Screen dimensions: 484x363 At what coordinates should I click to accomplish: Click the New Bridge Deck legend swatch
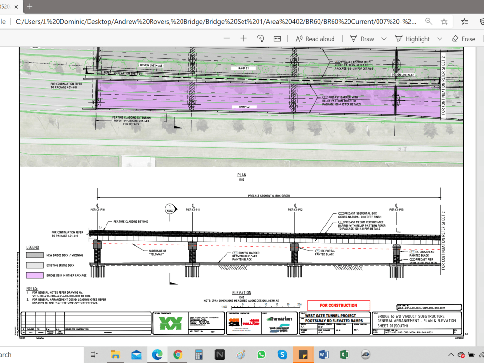tap(34, 255)
